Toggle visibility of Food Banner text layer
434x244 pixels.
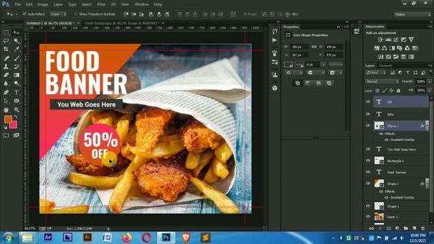(368, 171)
